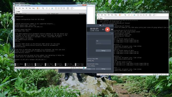The width and height of the screenshot is (172, 97).
Task: Open the Help menu in the Client window
Action: [116, 15]
